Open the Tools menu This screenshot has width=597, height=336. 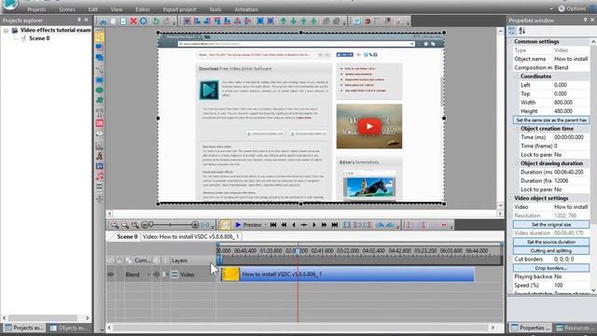coord(215,9)
